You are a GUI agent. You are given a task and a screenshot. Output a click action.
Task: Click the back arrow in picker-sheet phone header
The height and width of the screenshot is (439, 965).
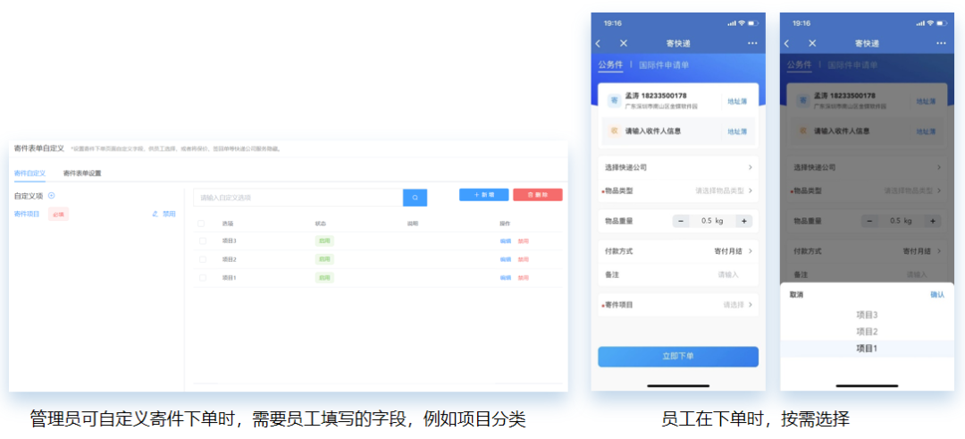pyautogui.click(x=787, y=43)
